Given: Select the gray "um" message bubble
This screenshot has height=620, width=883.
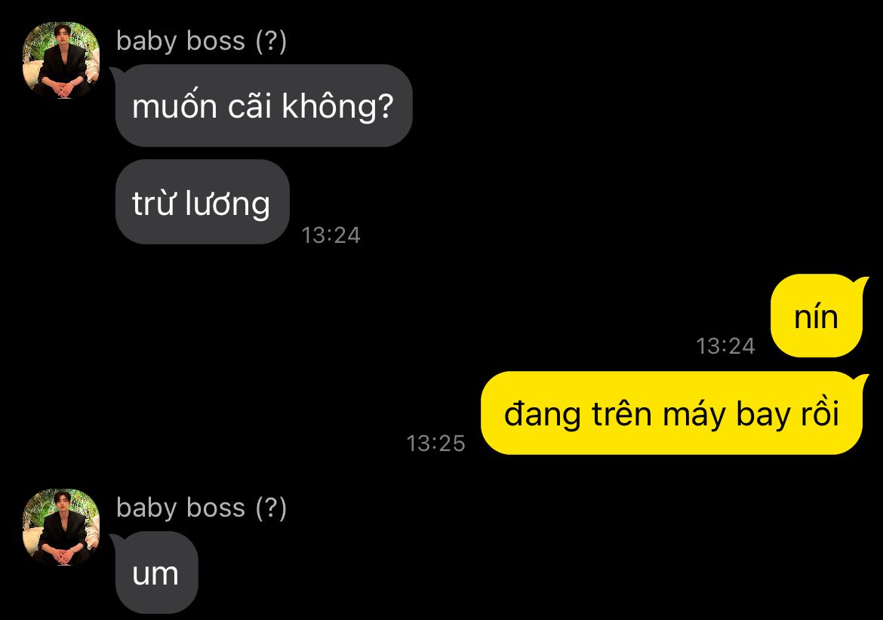Looking at the screenshot, I should click(156, 572).
